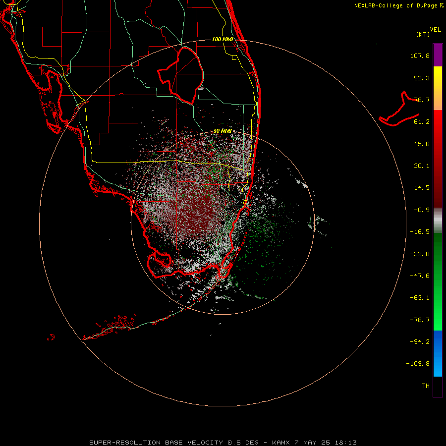Click the -32.0 velocity scale value
This screenshot has height=446, width=446.
click(420, 254)
